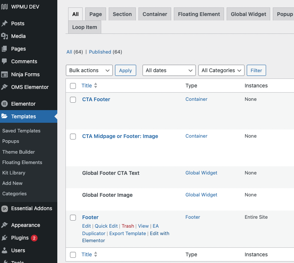Screen dimensions: 294x263
Task: Click the Posts pushpin icon
Action: (x=4, y=23)
